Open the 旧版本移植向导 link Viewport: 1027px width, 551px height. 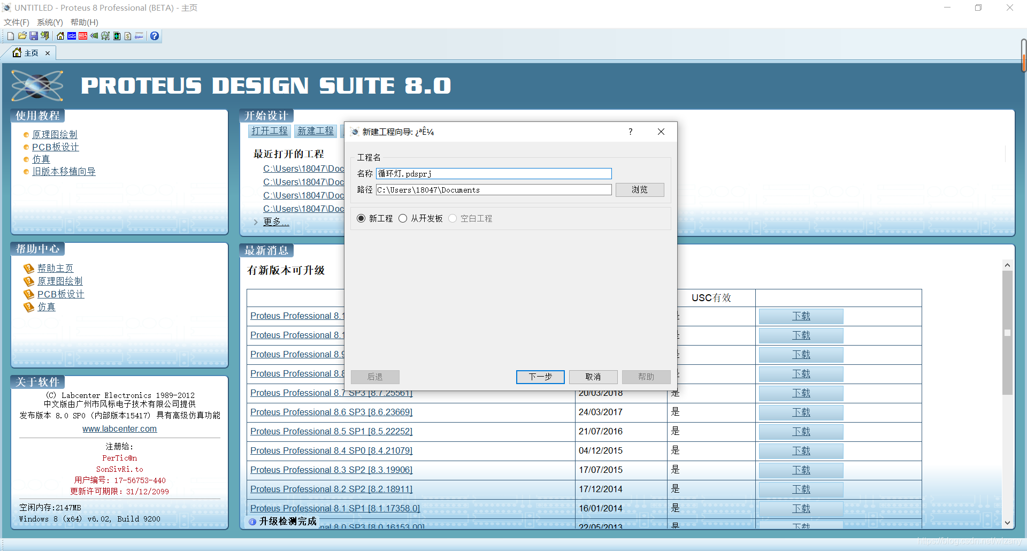coord(64,172)
